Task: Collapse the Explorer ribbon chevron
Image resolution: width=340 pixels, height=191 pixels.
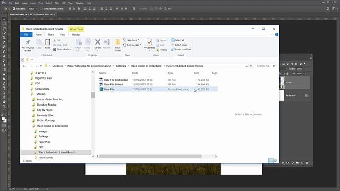Action: [x=273, y=34]
